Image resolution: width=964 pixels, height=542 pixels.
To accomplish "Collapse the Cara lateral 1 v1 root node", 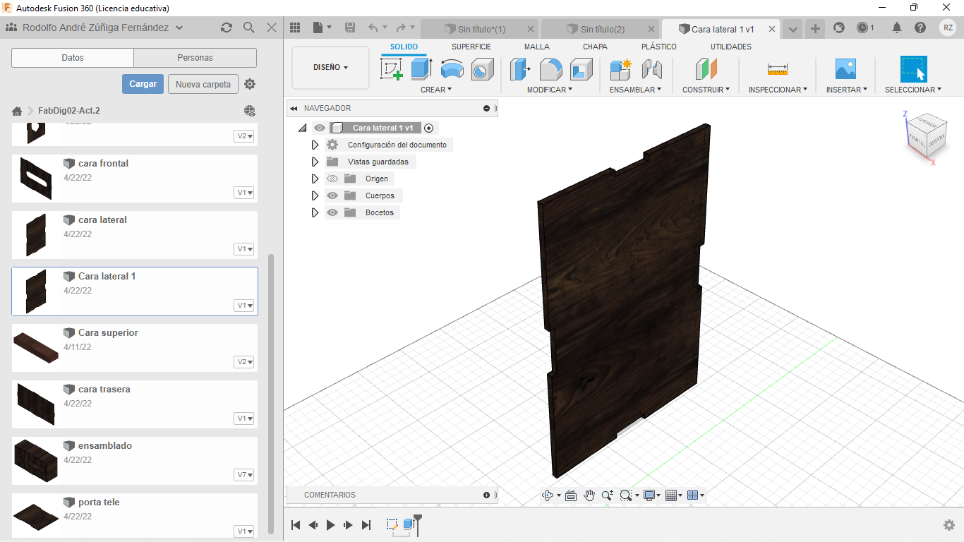I will click(302, 128).
